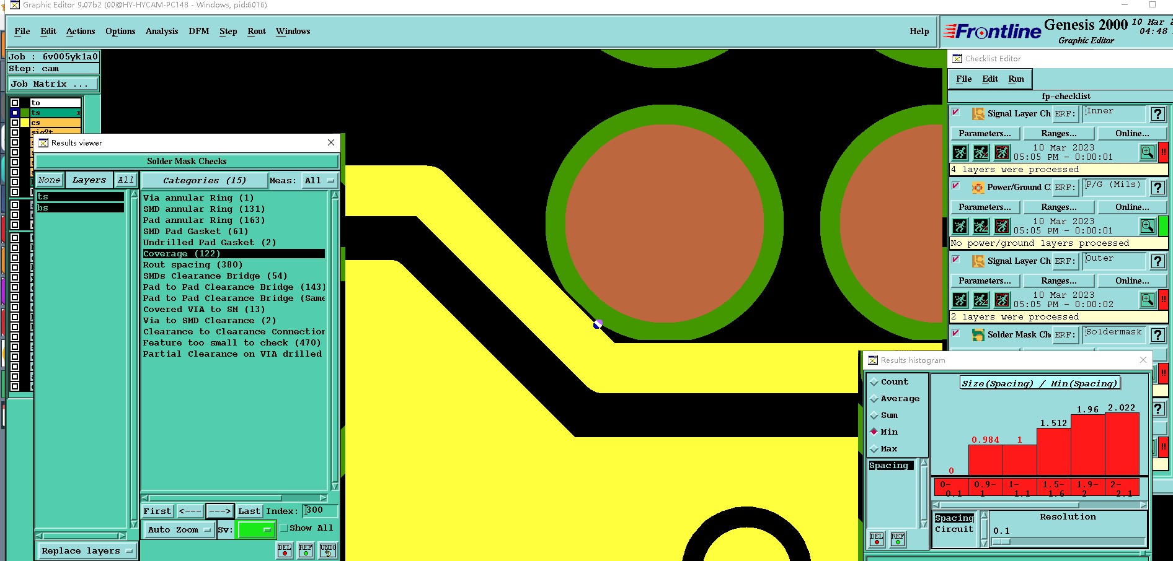The image size is (1173, 561).
Task: Jump to Last result
Action: pos(249,511)
